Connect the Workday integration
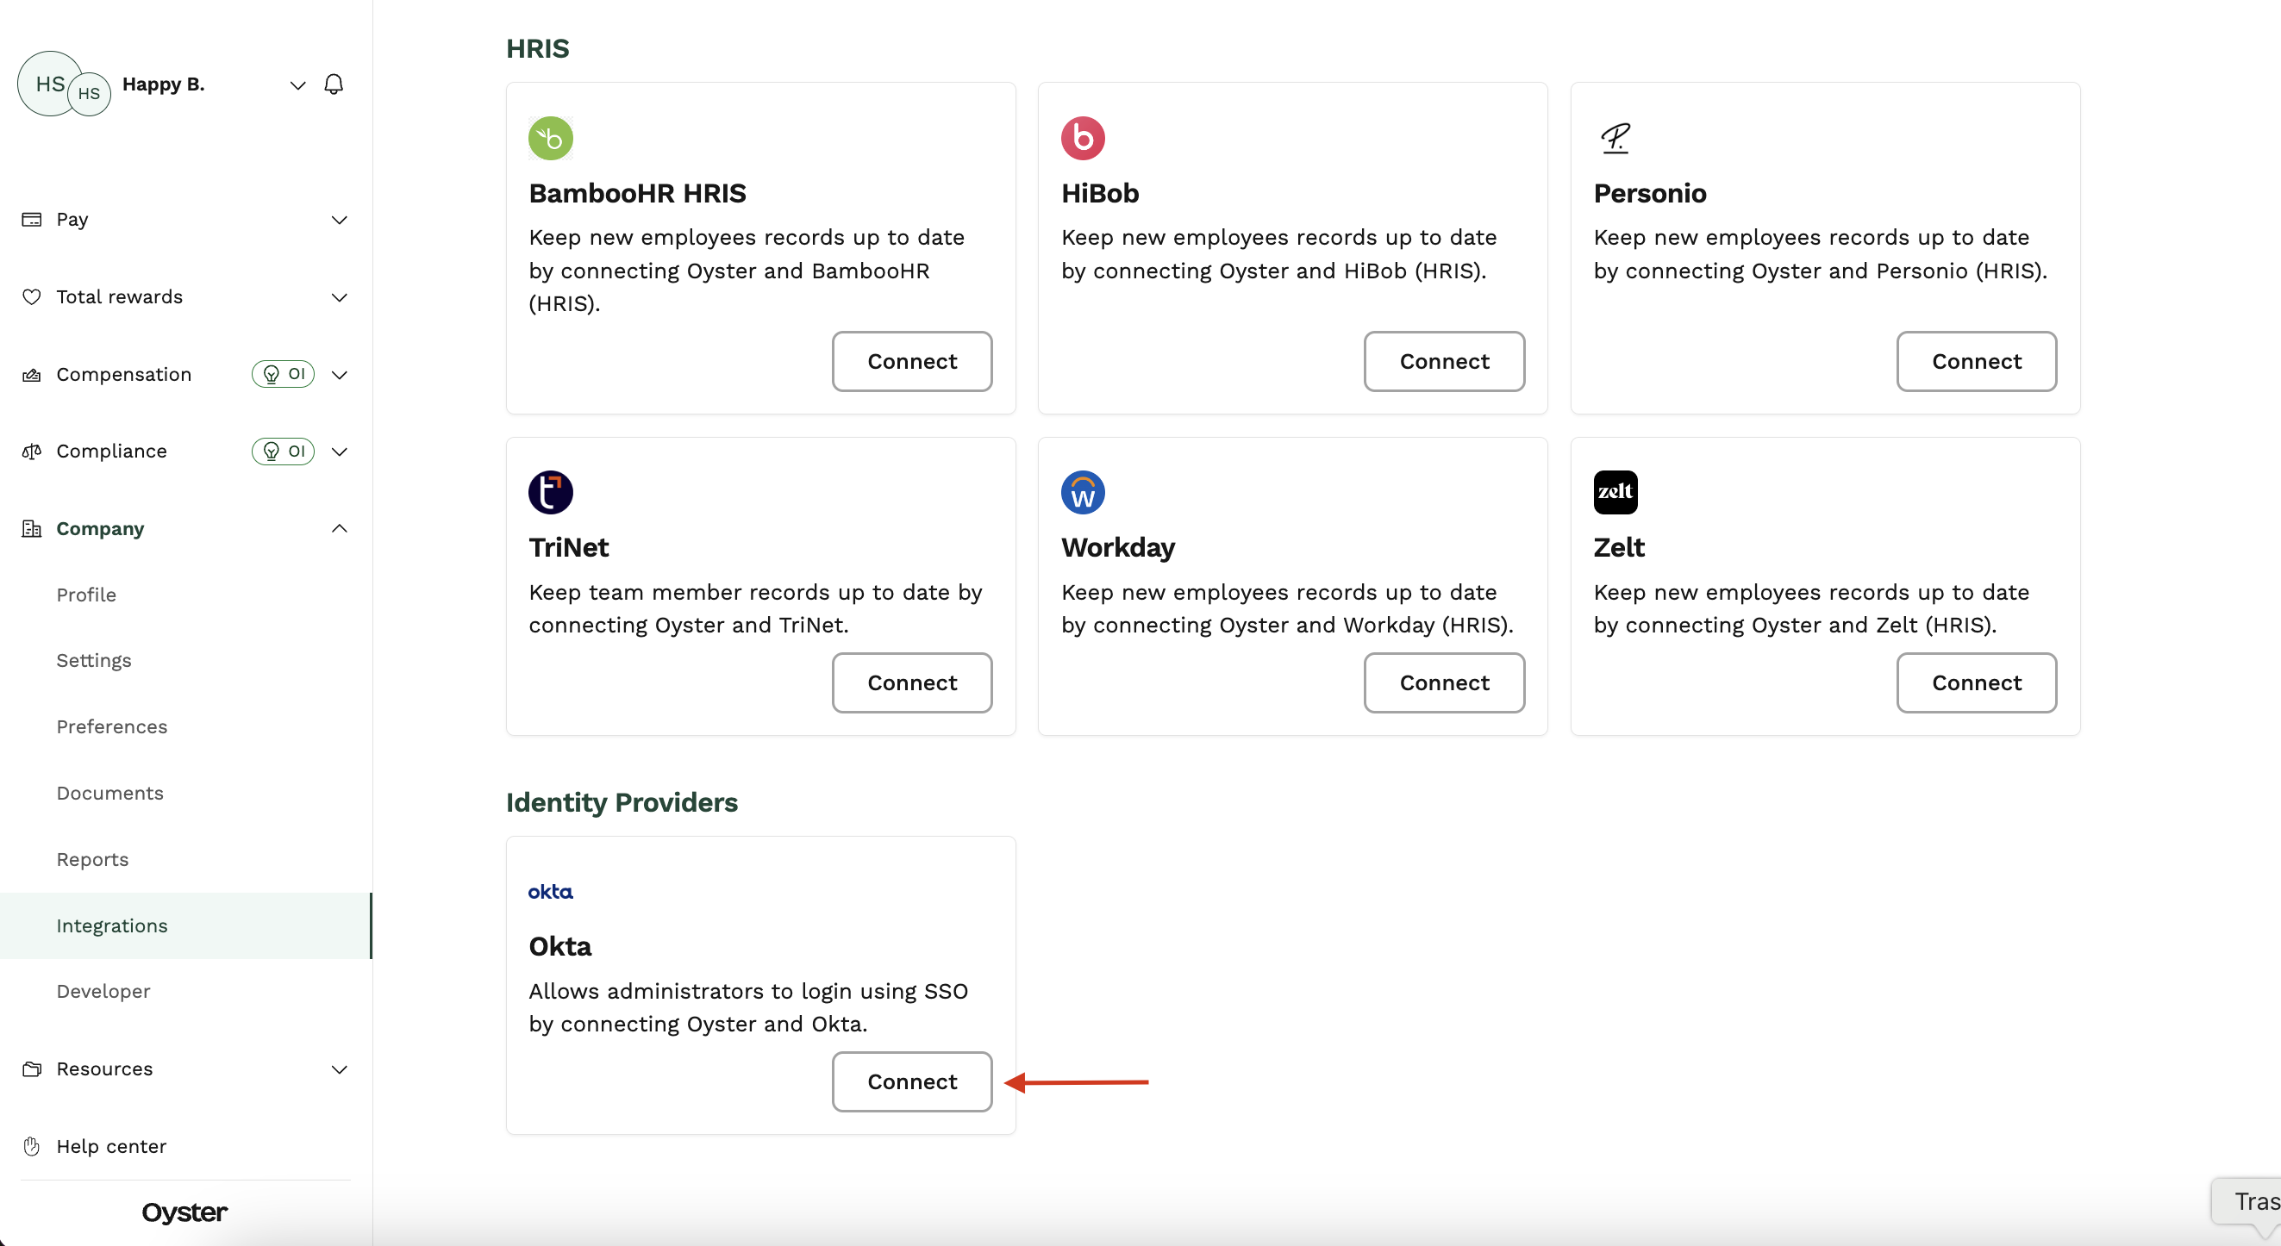 coord(1444,682)
